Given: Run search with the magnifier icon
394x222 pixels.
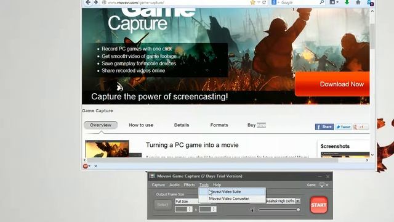Looking at the screenshot, I should click(x=321, y=2).
